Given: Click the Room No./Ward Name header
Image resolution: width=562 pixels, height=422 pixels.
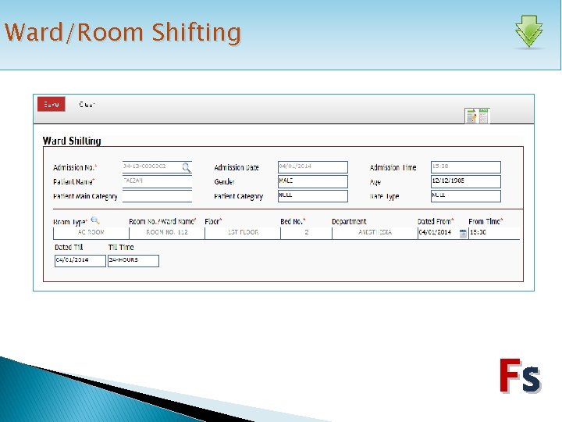Looking at the screenshot, I should tap(162, 222).
